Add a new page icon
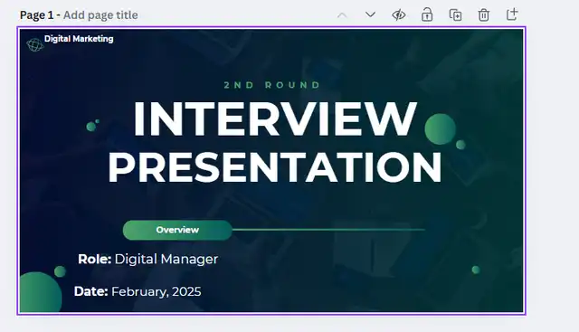 click(512, 14)
